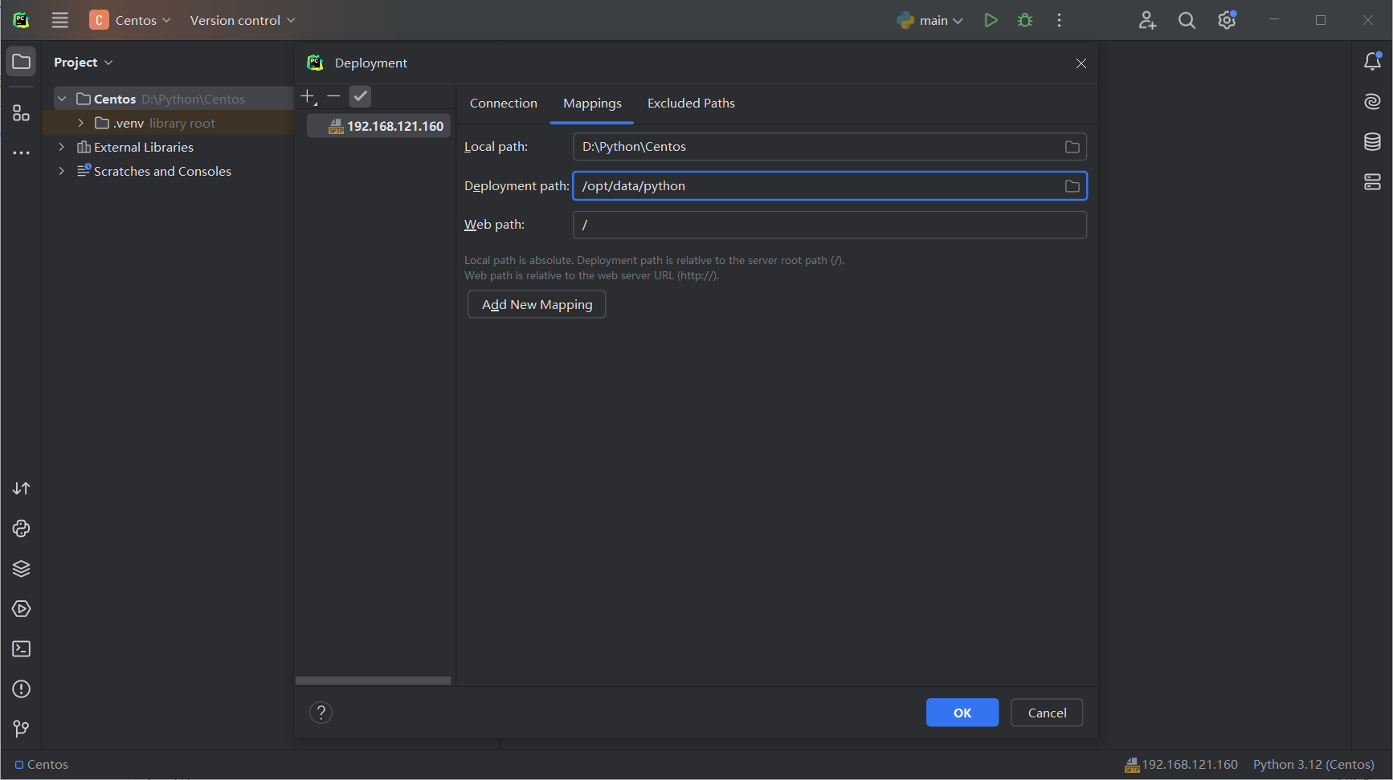
Task: Select the Mappings tab
Action: coord(592,104)
